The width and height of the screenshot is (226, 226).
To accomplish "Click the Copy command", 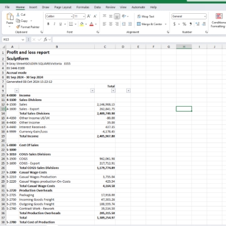I will point(22,21).
